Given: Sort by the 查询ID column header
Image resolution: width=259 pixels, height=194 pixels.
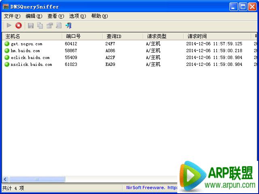Looking at the screenshot, I should coord(123,36).
